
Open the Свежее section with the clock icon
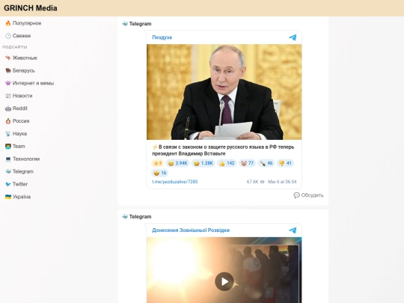(x=18, y=36)
